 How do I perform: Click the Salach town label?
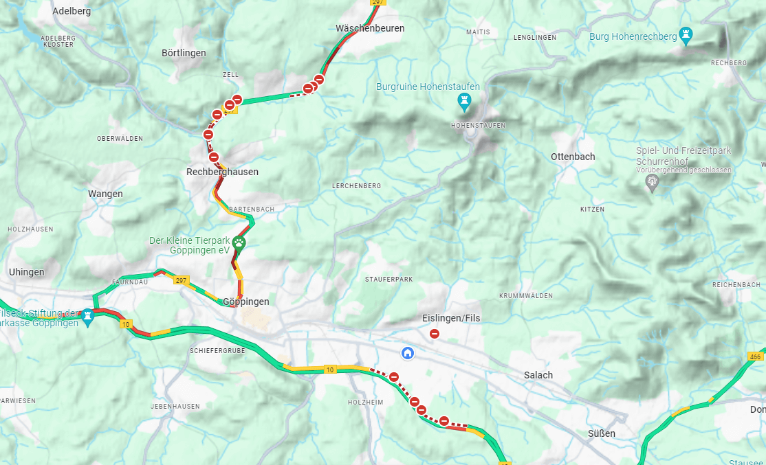(538, 375)
